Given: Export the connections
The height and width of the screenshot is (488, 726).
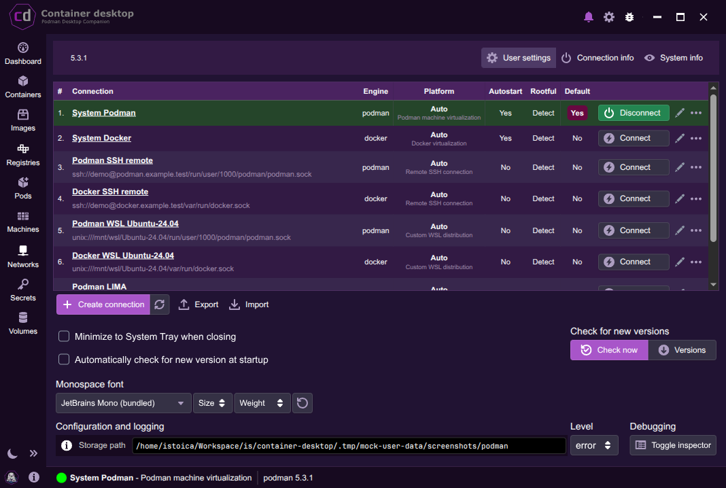Looking at the screenshot, I should click(198, 304).
